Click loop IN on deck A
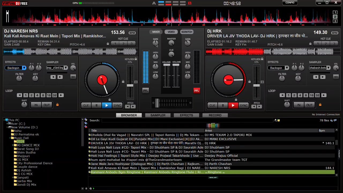Viewport: 343px width, 193px height. pos(36,105)
